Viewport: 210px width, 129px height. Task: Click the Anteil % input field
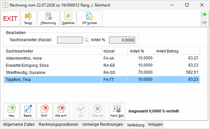tap(122, 40)
